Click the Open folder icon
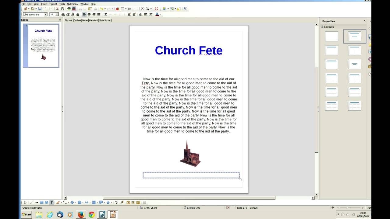The image size is (390, 219). coord(33,9)
